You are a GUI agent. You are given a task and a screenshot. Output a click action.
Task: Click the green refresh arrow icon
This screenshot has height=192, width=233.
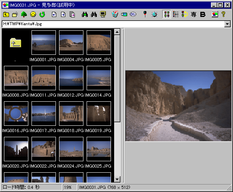click(x=42, y=15)
